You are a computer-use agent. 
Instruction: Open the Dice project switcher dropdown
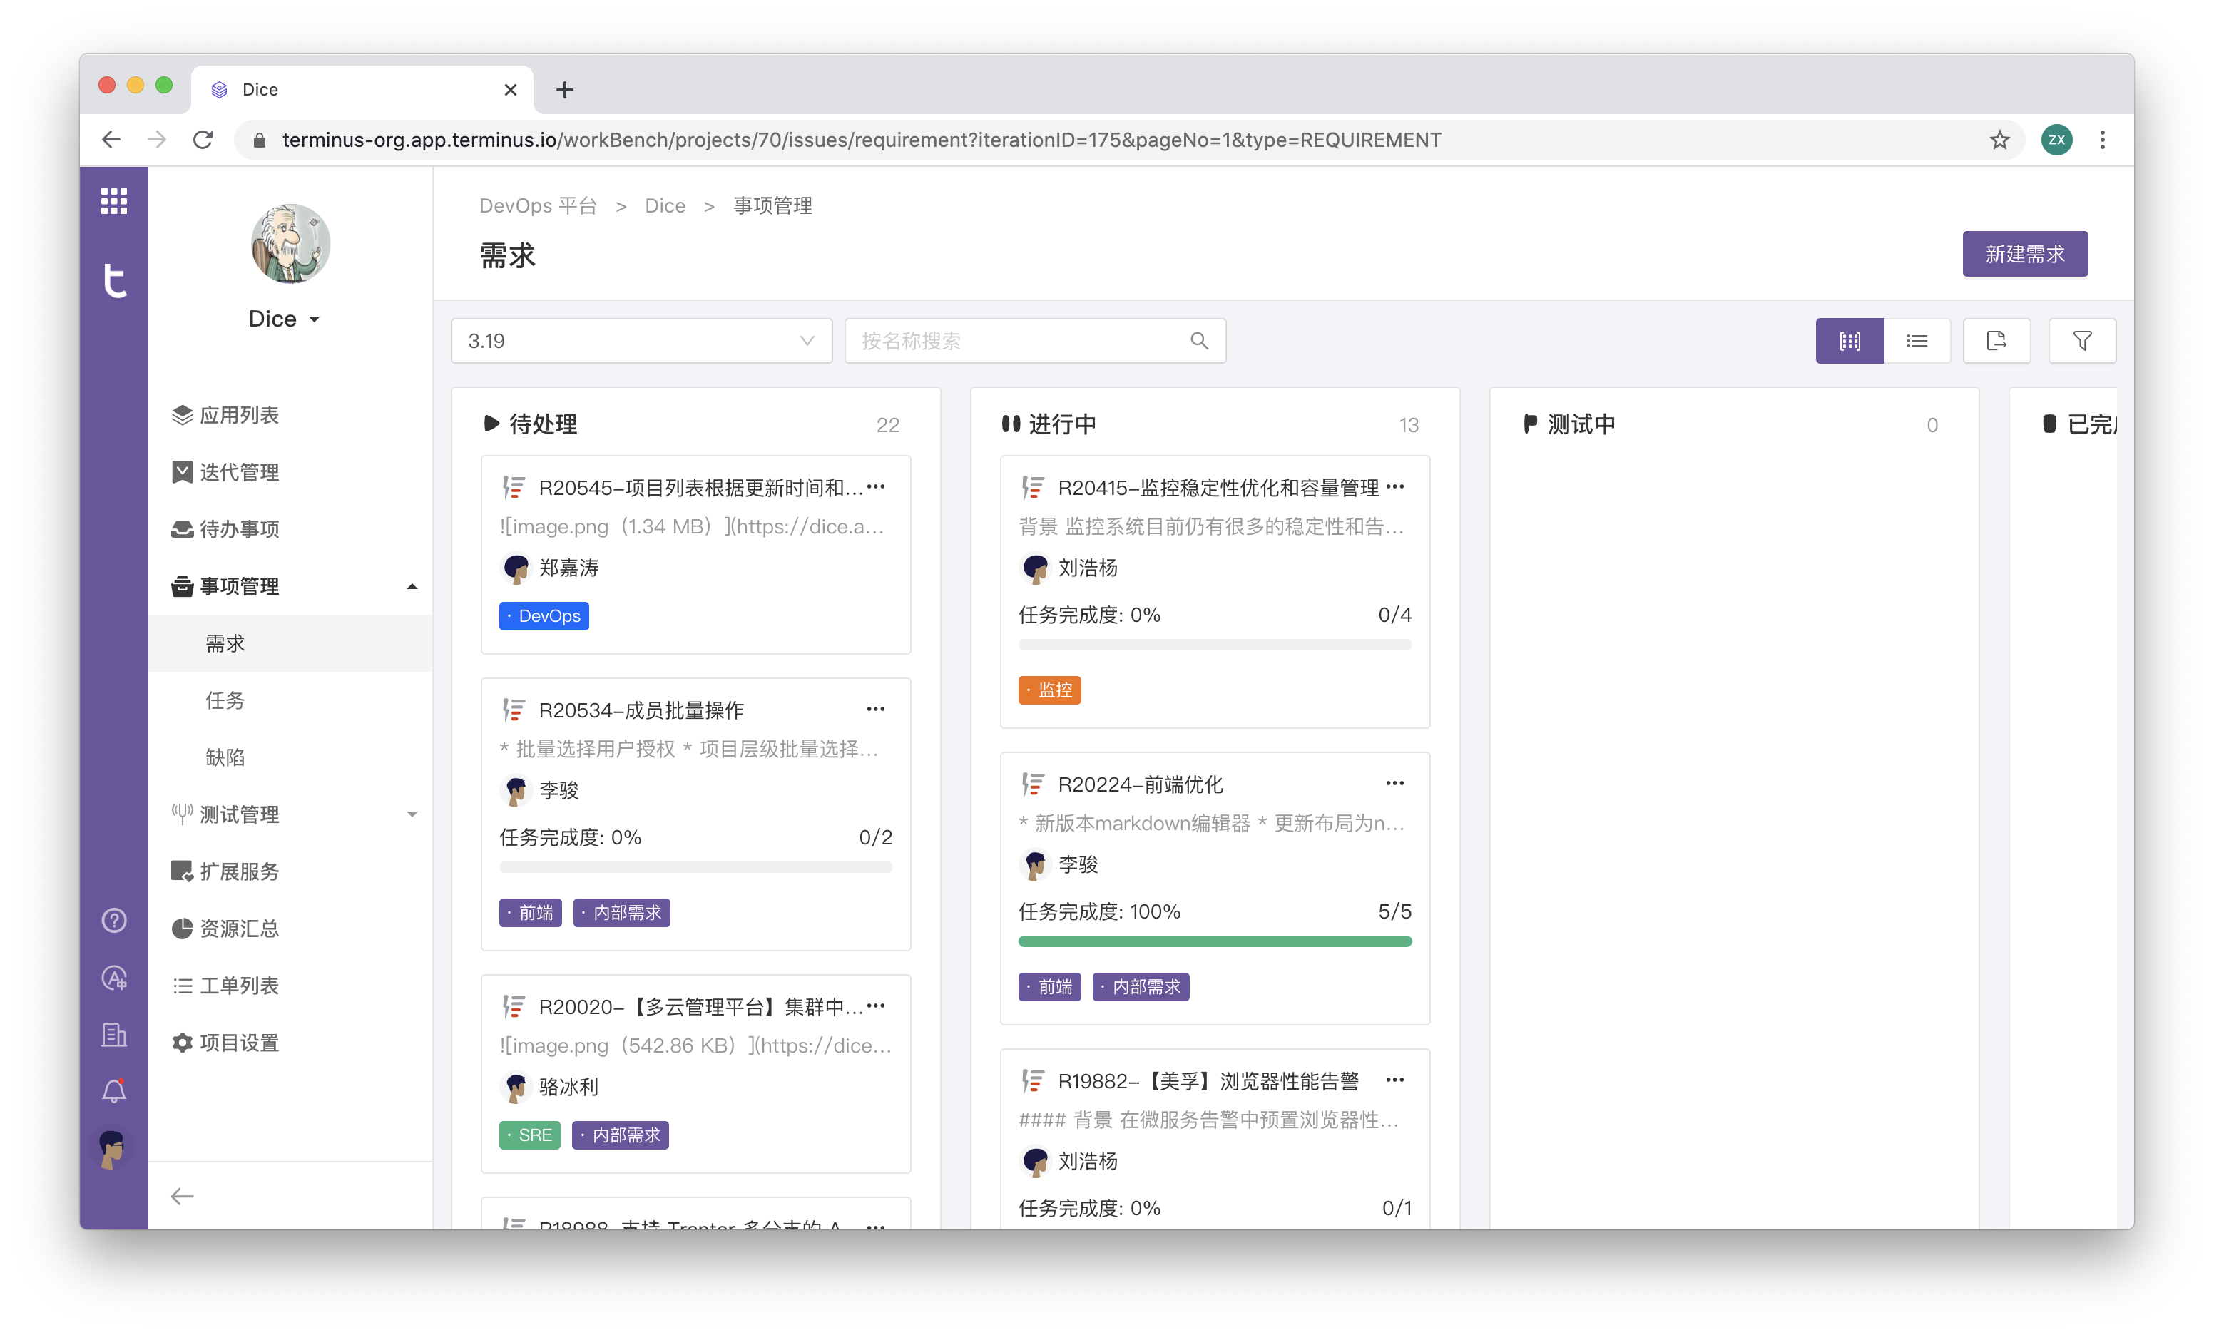click(284, 319)
